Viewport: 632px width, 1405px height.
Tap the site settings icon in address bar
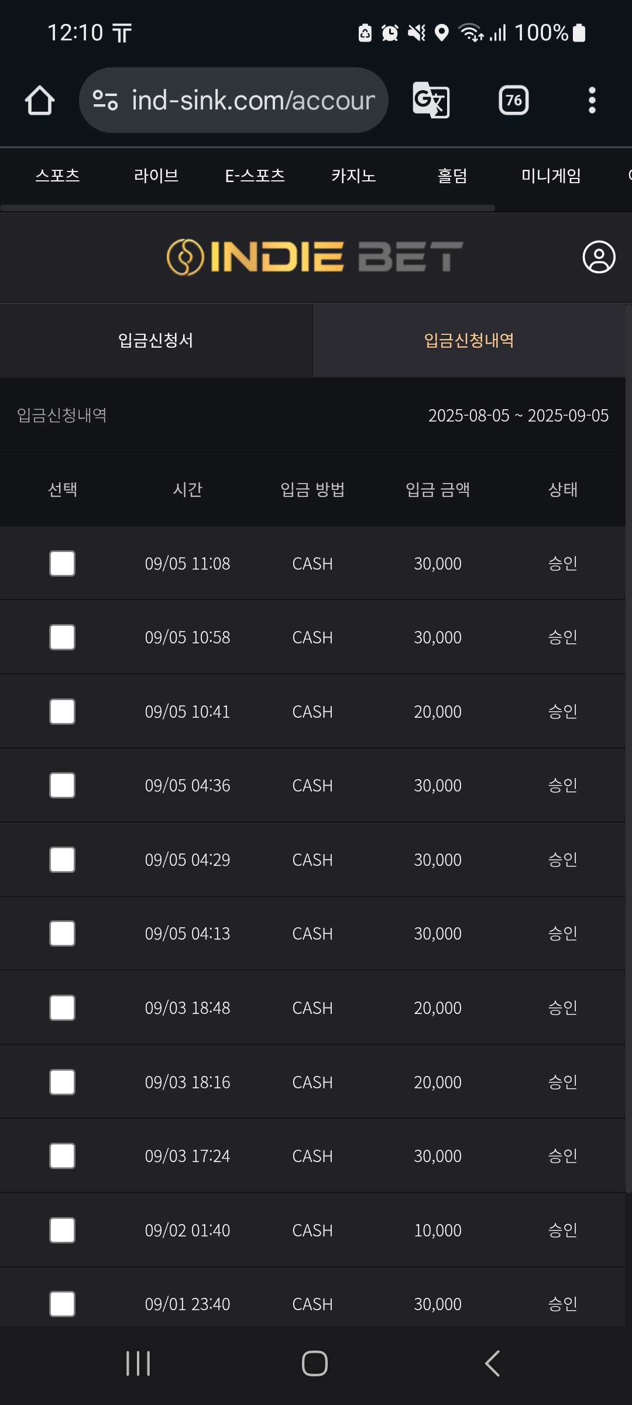(105, 100)
